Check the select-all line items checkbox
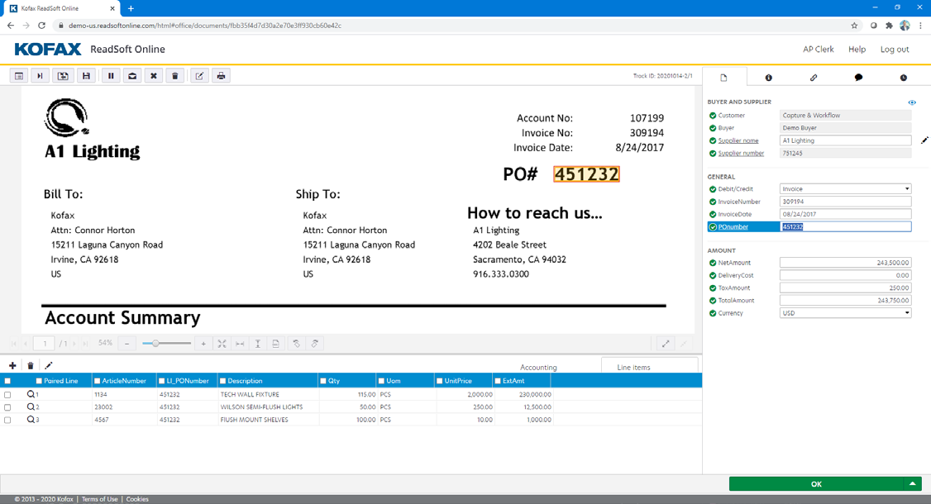This screenshot has width=931, height=504. [x=7, y=381]
